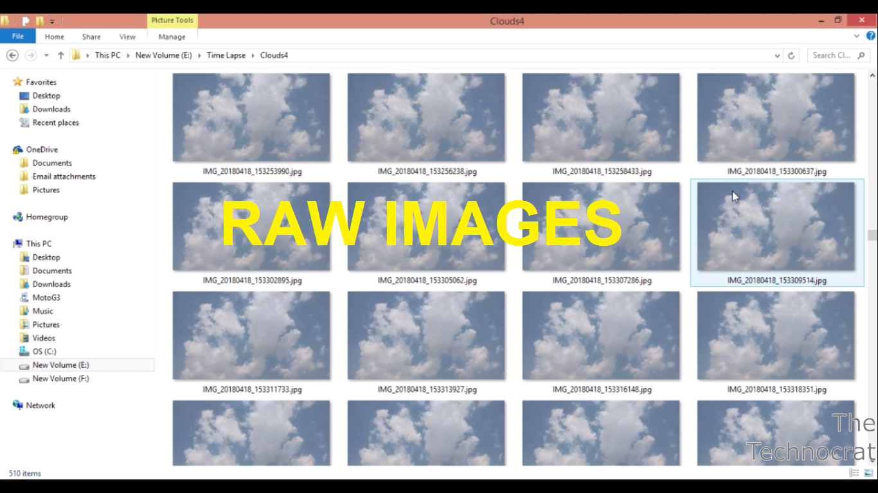Expand the address bar history dropdown
The height and width of the screenshot is (493, 878).
point(776,55)
